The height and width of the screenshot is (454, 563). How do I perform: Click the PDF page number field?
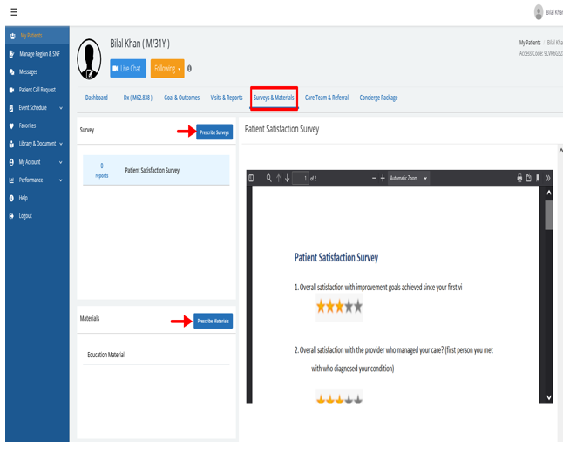coord(301,178)
